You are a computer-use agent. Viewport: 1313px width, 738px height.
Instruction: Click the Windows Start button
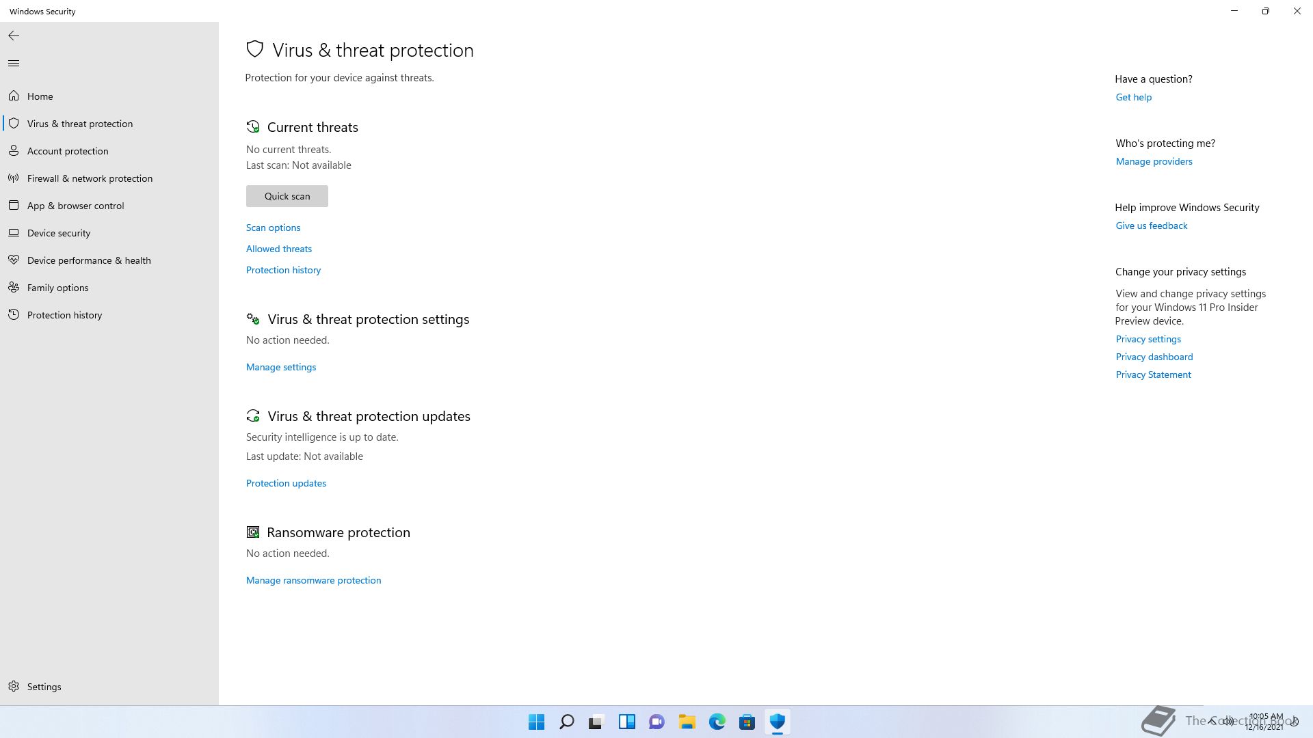click(536, 722)
